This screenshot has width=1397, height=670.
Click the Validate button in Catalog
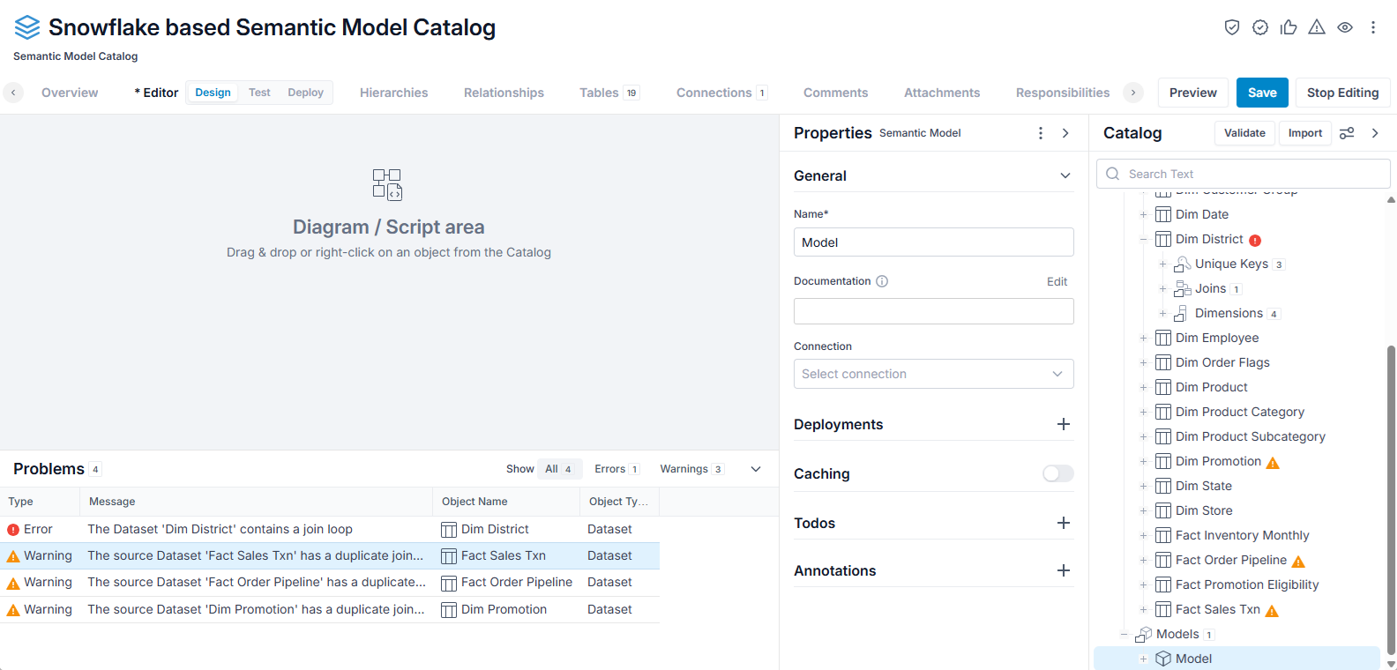tap(1244, 133)
